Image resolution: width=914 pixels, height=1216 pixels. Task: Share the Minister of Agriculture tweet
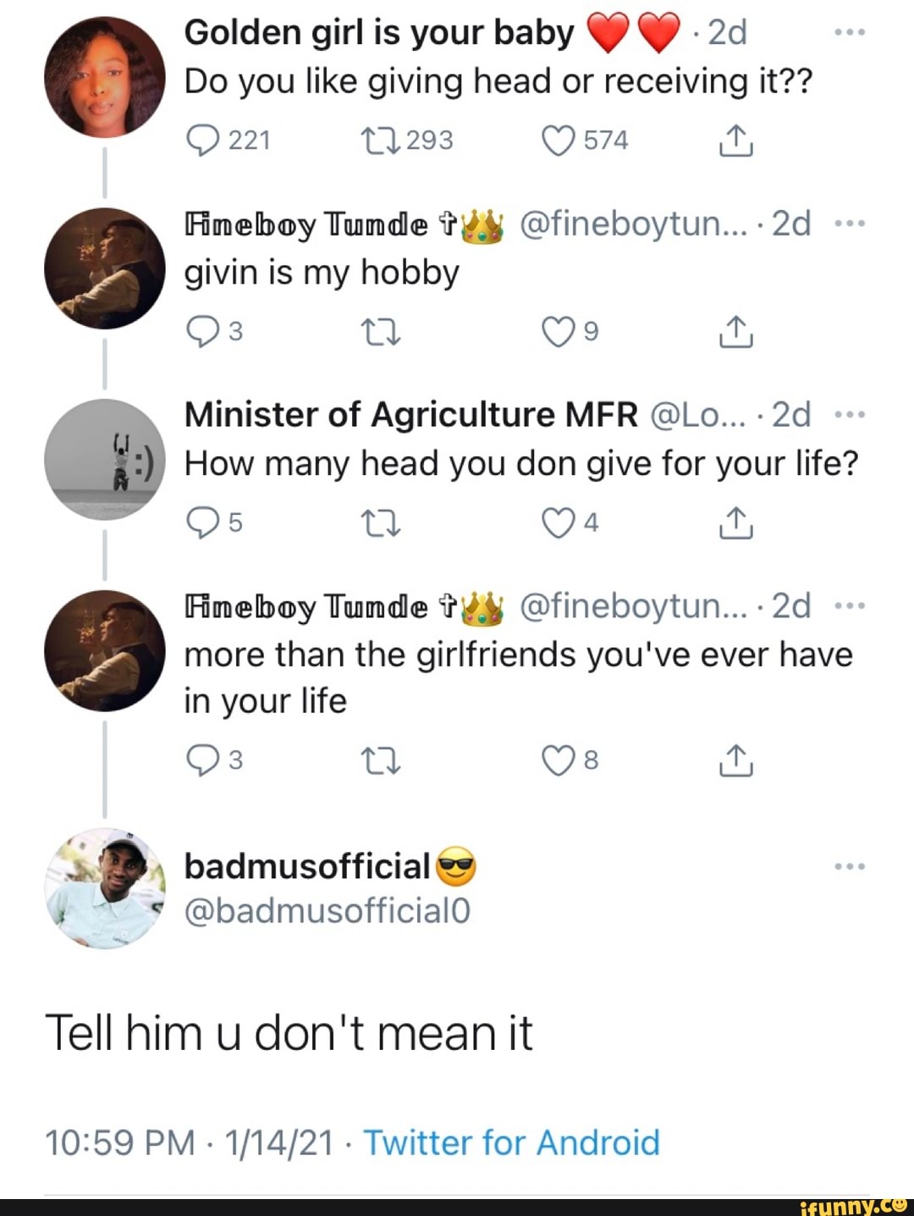[735, 524]
